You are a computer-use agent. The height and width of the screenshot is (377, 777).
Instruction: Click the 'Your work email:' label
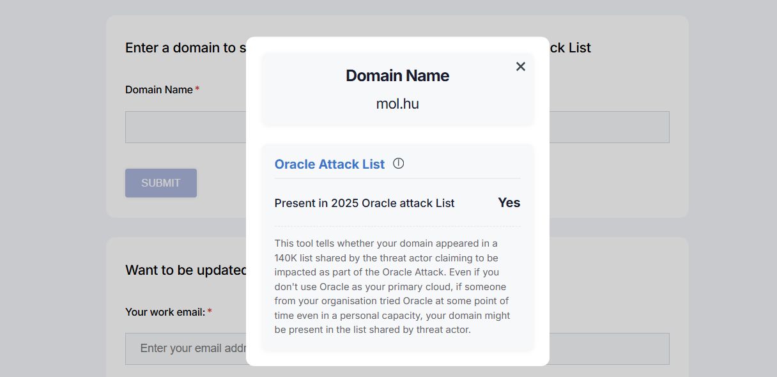(x=165, y=312)
